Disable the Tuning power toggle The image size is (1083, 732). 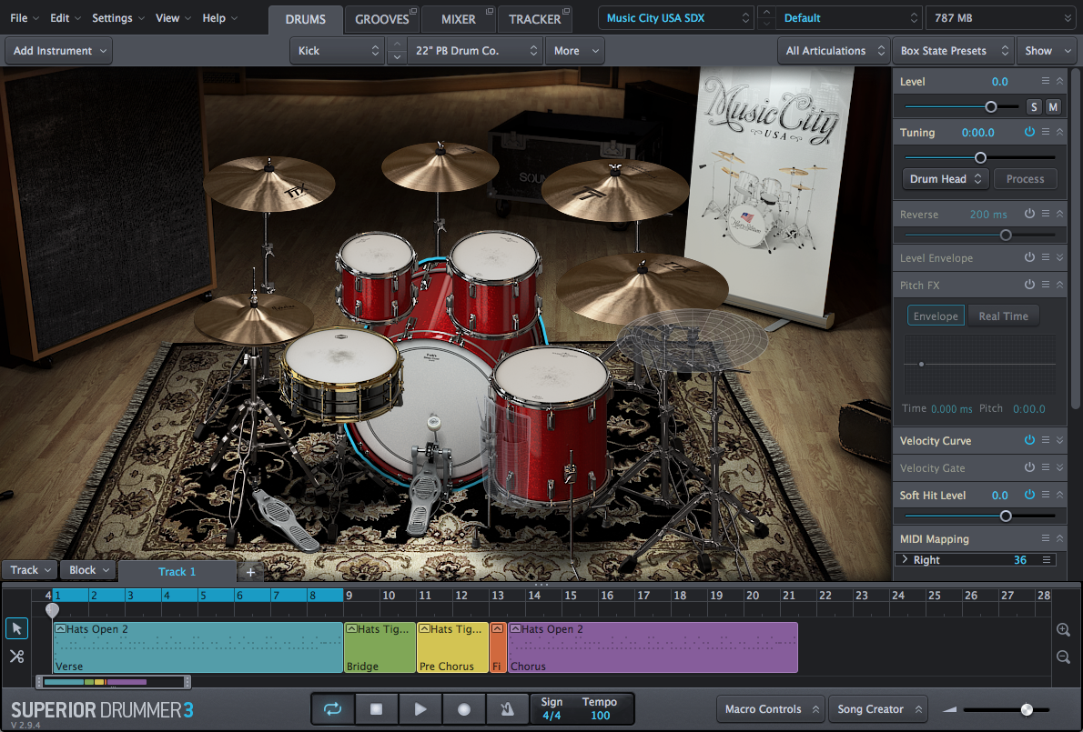[x=1029, y=132]
